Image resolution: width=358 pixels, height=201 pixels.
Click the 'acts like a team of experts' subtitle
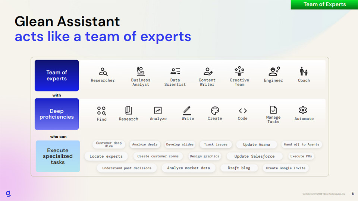point(103,37)
